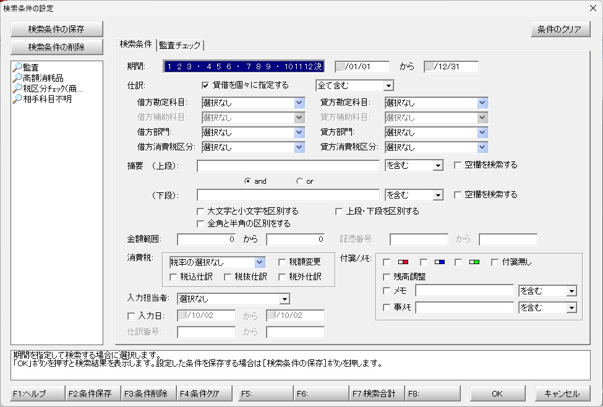Click the 条件のクリア button
The width and height of the screenshot is (603, 407).
[x=560, y=29]
